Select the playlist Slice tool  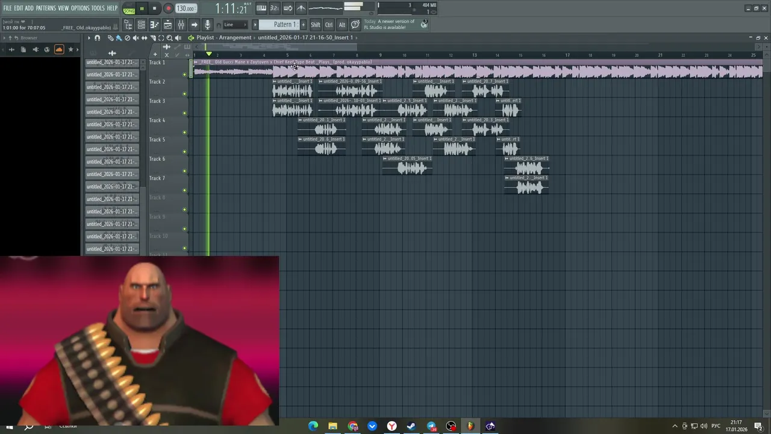pyautogui.click(x=152, y=38)
